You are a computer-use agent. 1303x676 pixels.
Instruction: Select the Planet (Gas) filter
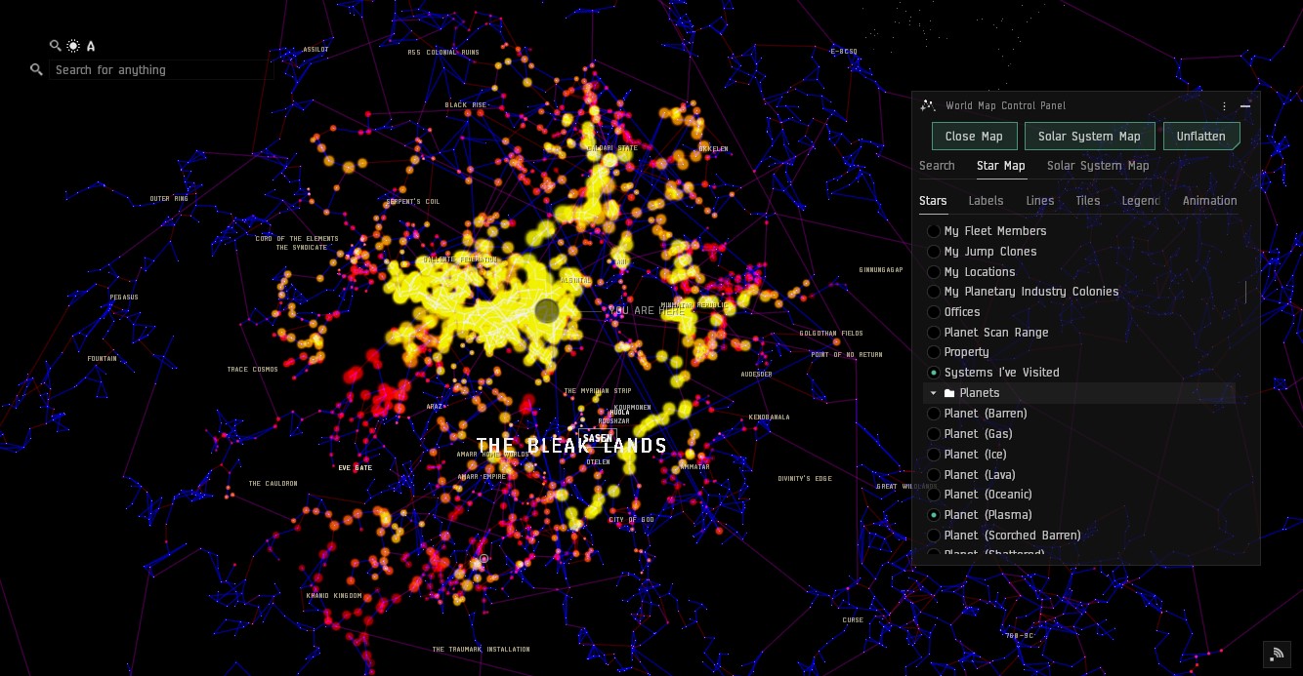(x=934, y=434)
